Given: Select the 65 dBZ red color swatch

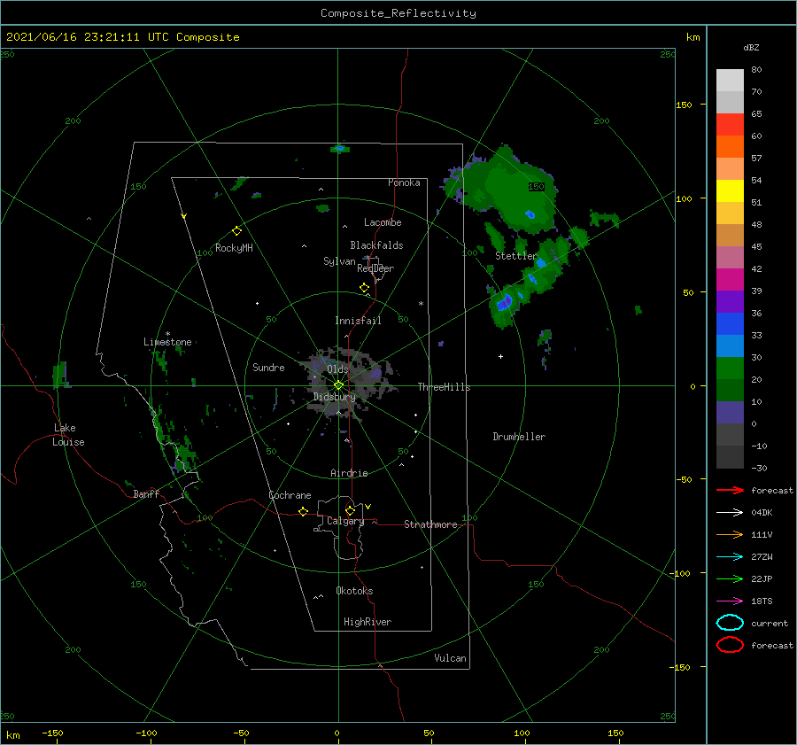Looking at the screenshot, I should coord(730,124).
